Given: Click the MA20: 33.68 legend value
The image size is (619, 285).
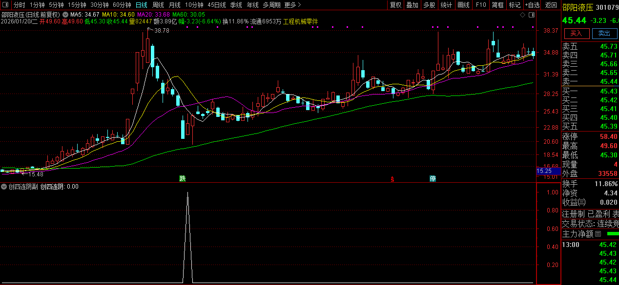Looking at the screenshot, I should click(x=154, y=15).
